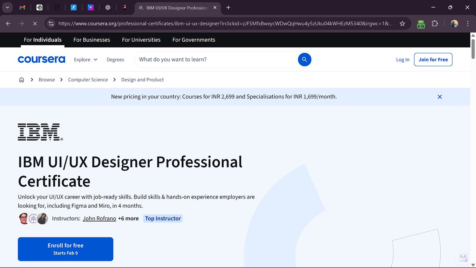476x268 pixels.
Task: Open a new browser tab
Action: (x=228, y=8)
